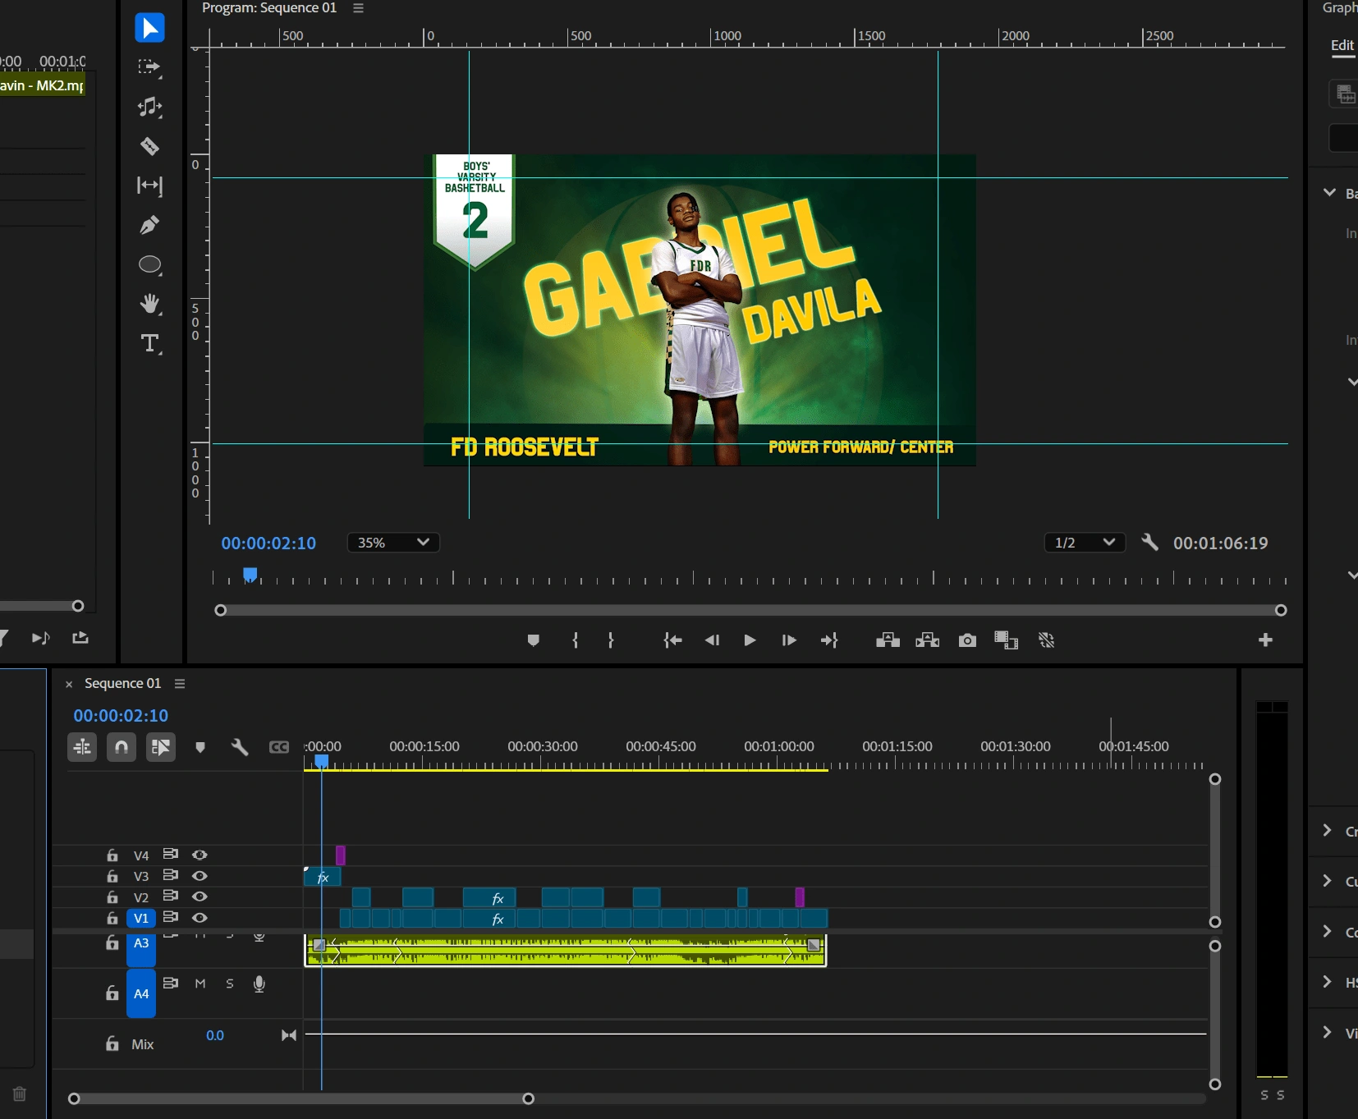Screen dimensions: 1358x1119
Task: Open the 35% zoom level dropdown
Action: 393,542
